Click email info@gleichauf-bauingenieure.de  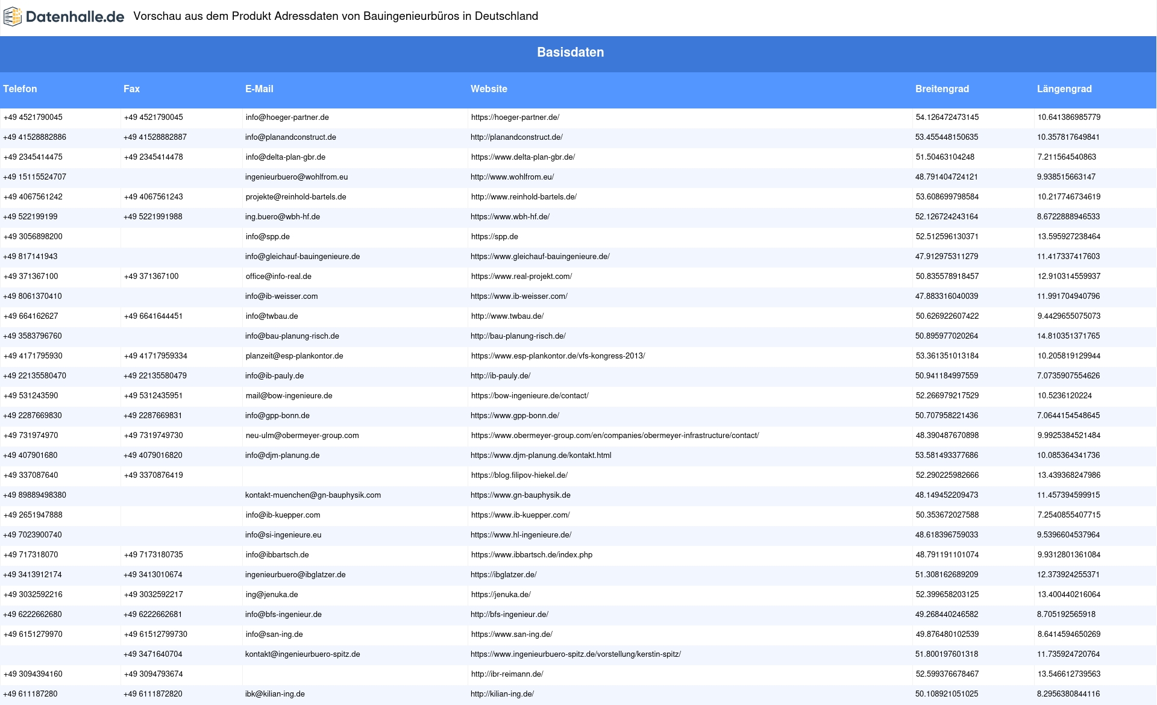[x=303, y=257]
